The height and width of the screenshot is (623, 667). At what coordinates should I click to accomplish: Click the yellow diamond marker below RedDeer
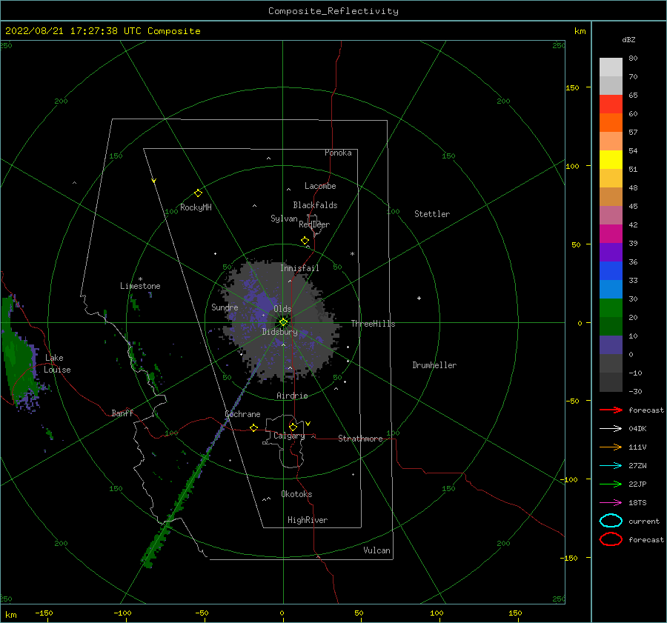pos(305,241)
